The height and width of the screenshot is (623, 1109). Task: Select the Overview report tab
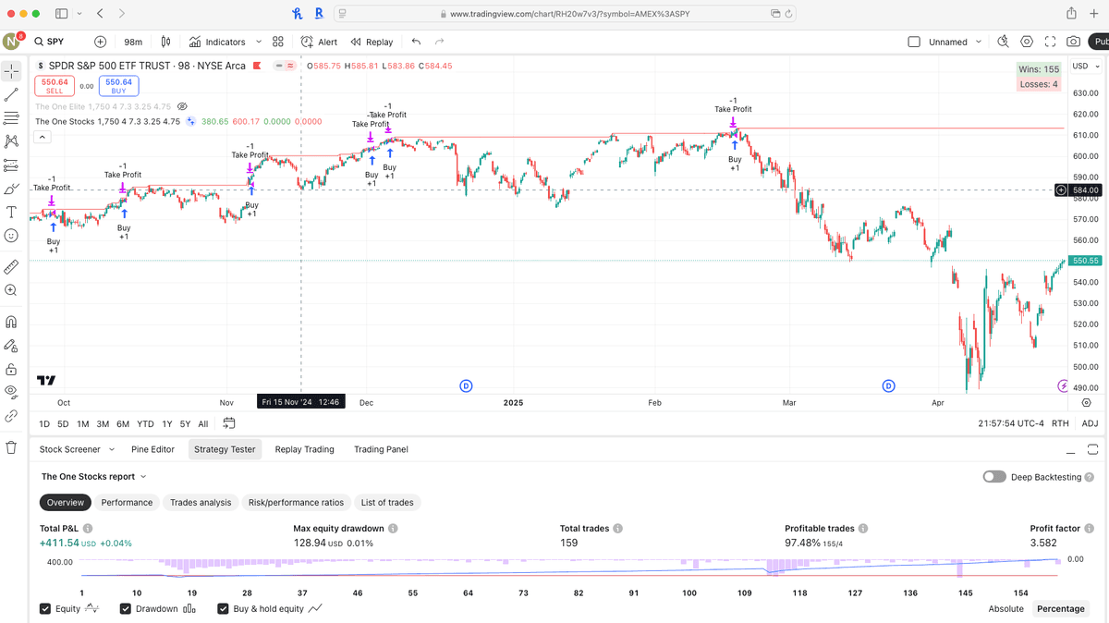pyautogui.click(x=66, y=502)
